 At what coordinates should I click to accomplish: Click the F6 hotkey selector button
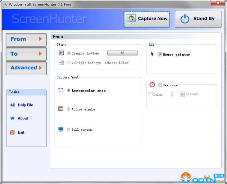pos(122,53)
